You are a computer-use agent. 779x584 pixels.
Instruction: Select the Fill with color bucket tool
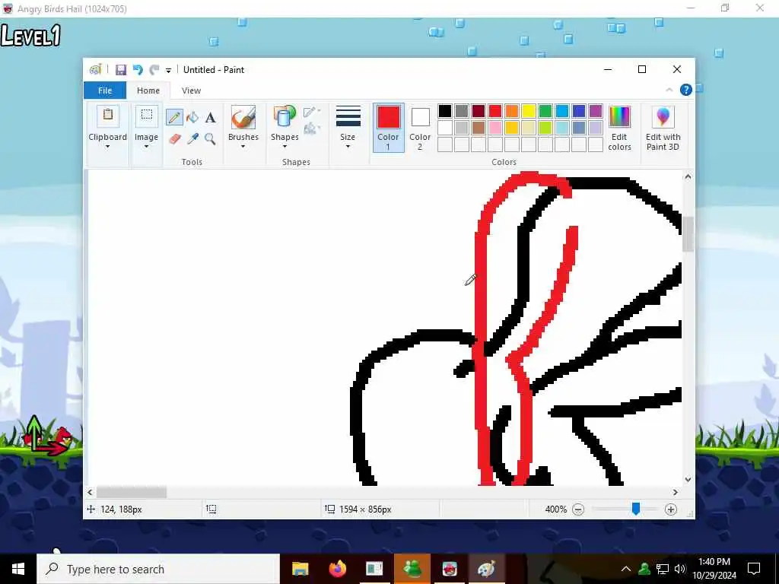click(x=192, y=118)
